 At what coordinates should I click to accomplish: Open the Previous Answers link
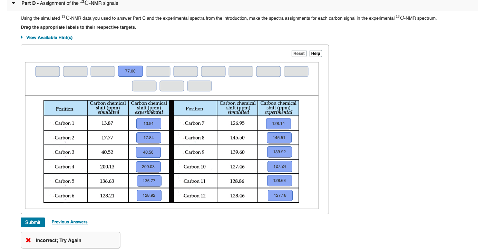70,222
